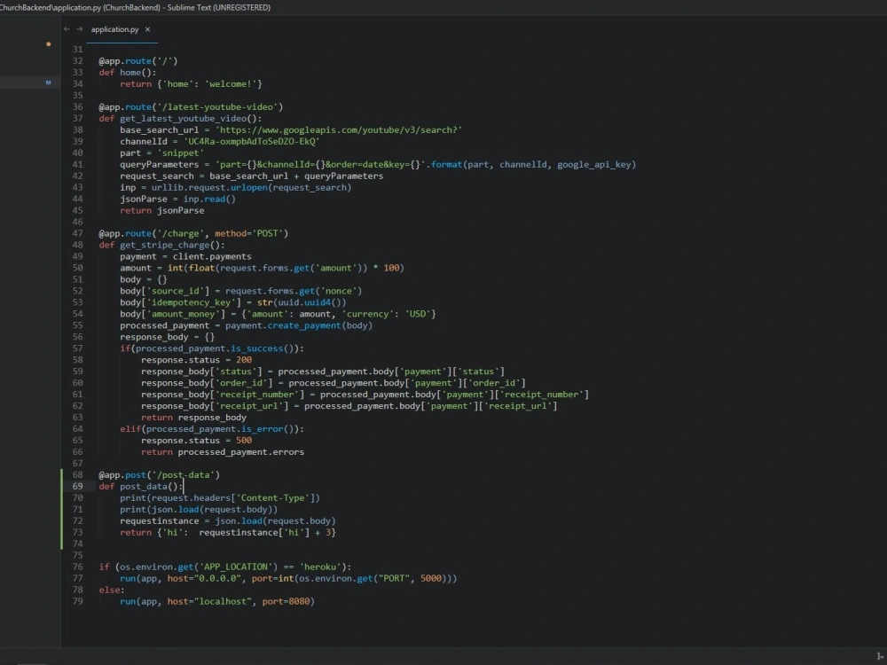Image resolution: width=887 pixels, height=665 pixels.
Task: Click the 'APP_LOCATION' string on line 76
Action: [x=236, y=567]
